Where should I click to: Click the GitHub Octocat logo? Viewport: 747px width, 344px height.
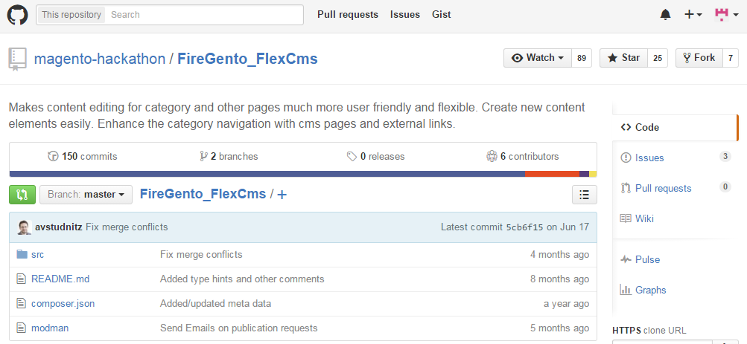pyautogui.click(x=17, y=14)
